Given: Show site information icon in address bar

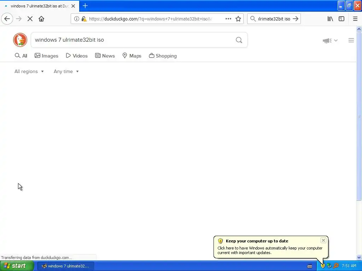Looking at the screenshot, I should [x=77, y=19].
